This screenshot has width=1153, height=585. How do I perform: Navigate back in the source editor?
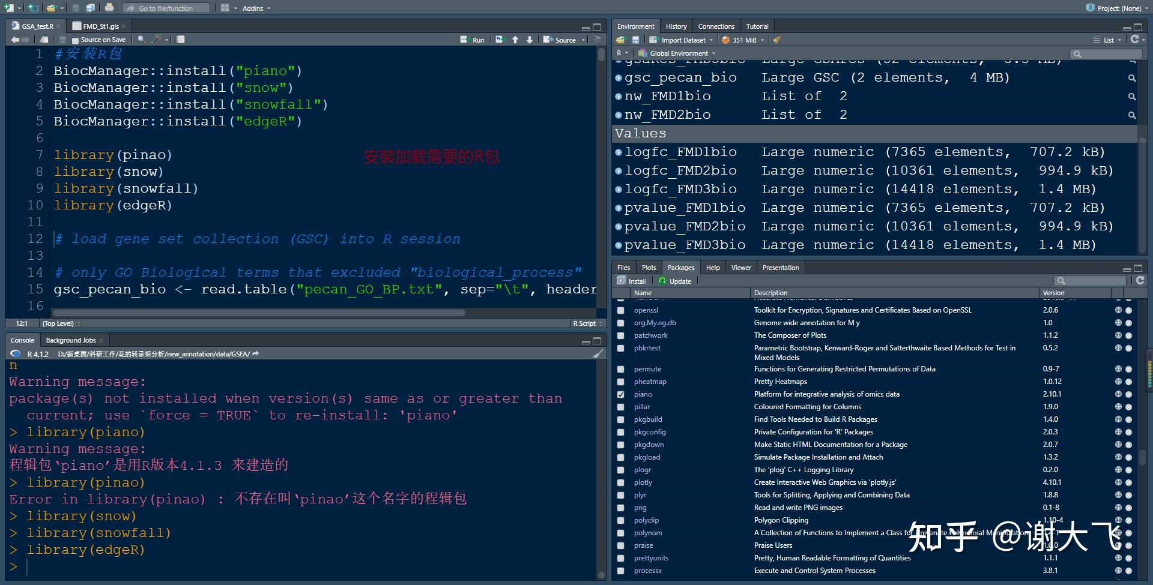(x=15, y=40)
